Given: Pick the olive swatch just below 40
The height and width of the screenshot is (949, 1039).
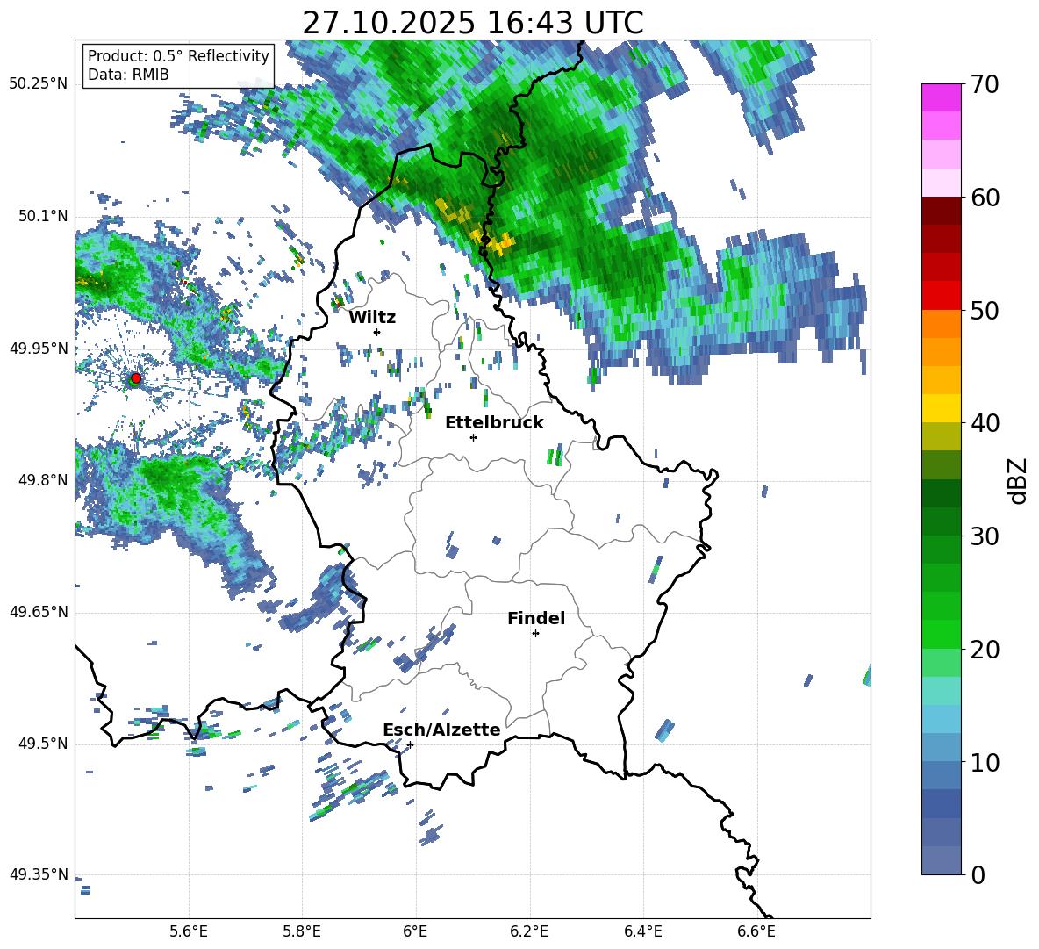Looking at the screenshot, I should point(941,436).
